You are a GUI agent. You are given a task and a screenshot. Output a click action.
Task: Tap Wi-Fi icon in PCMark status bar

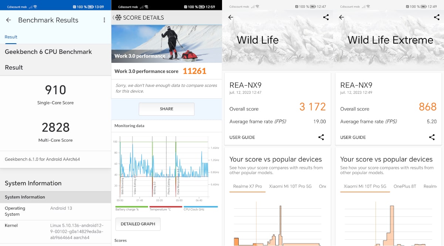tap(146, 7)
